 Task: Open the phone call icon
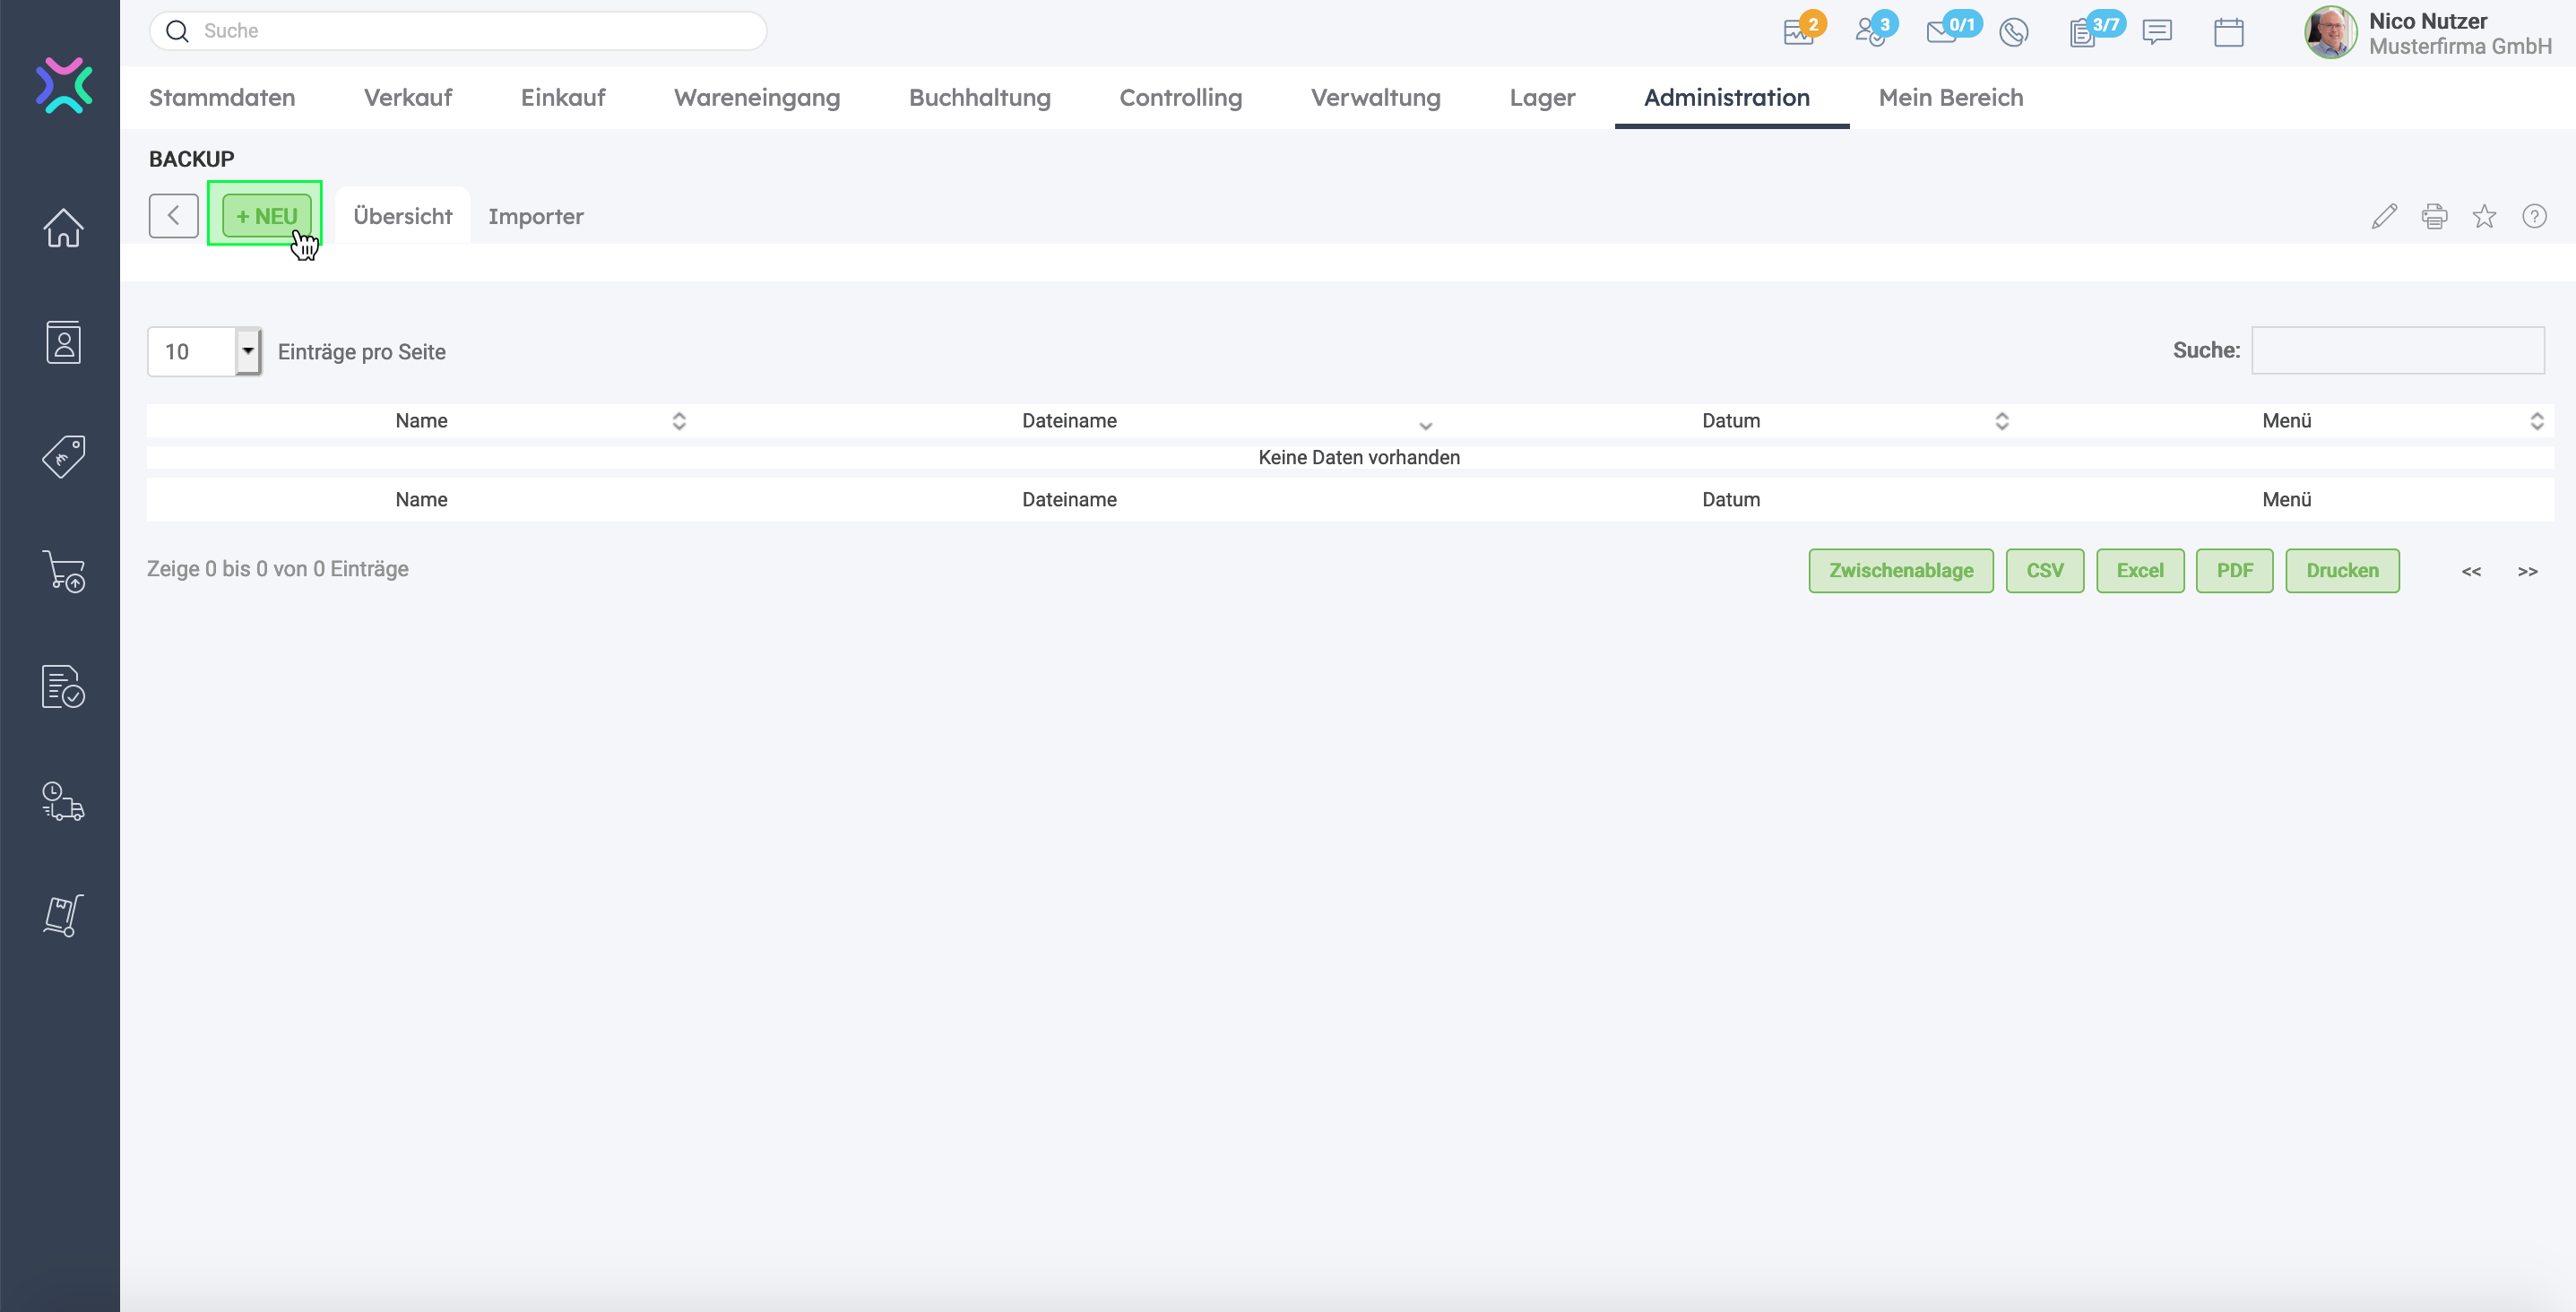click(x=2013, y=32)
